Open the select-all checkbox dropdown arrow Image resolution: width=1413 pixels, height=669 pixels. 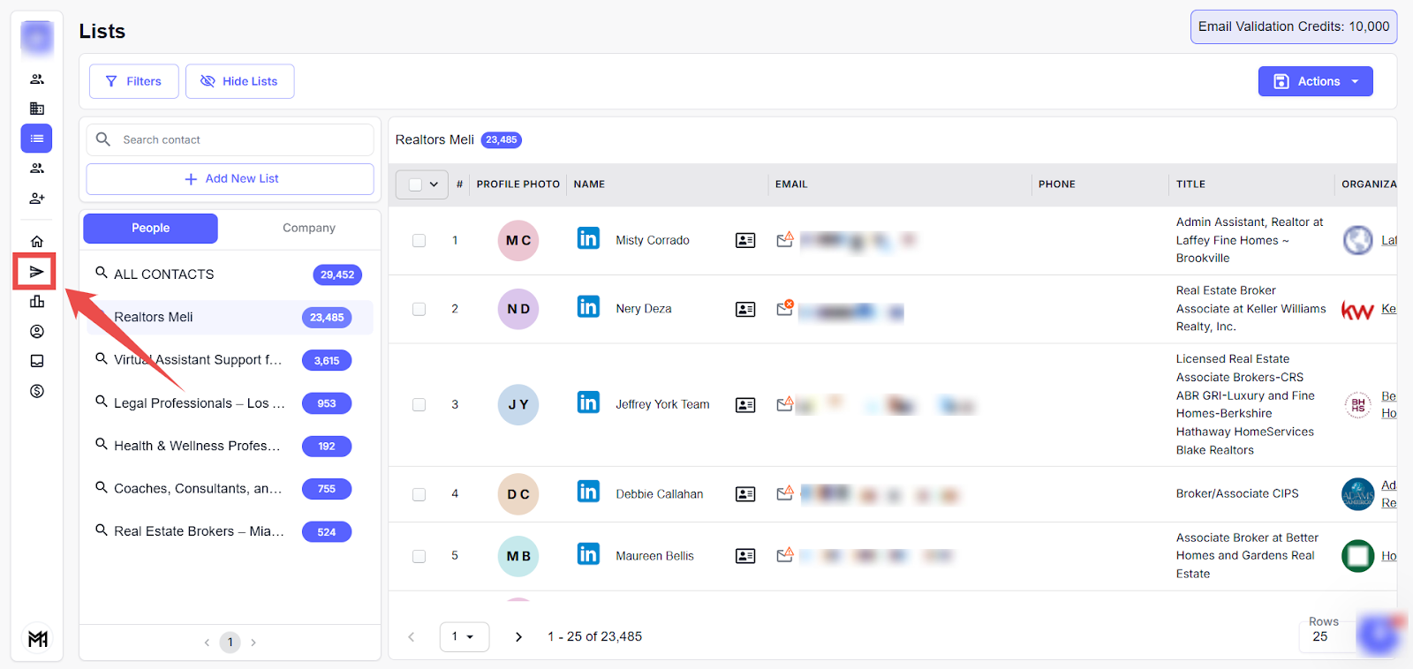coord(434,184)
